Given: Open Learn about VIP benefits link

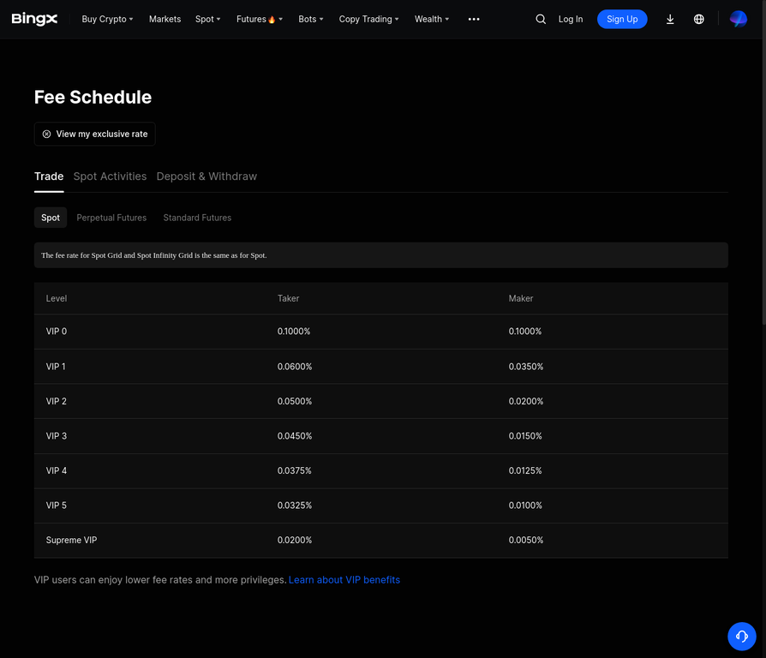Looking at the screenshot, I should (344, 580).
